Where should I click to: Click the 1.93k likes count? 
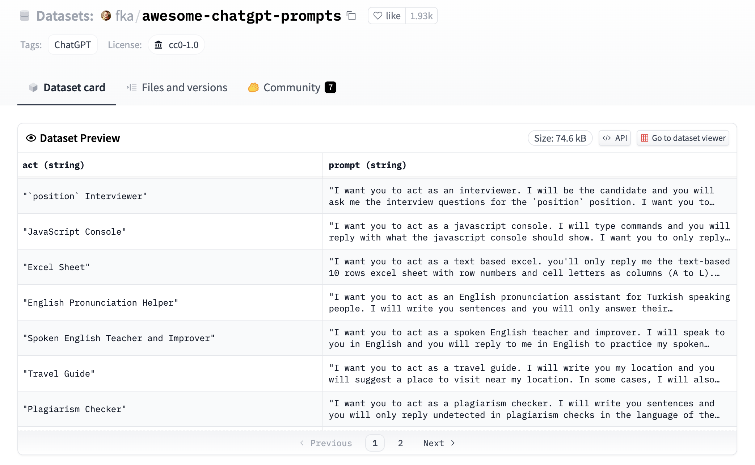pyautogui.click(x=421, y=16)
